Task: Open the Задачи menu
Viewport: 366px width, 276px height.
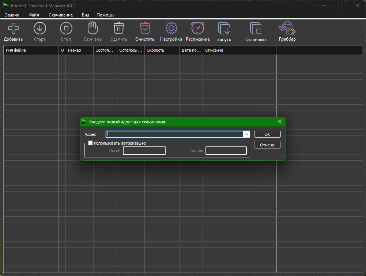Action: coord(12,15)
